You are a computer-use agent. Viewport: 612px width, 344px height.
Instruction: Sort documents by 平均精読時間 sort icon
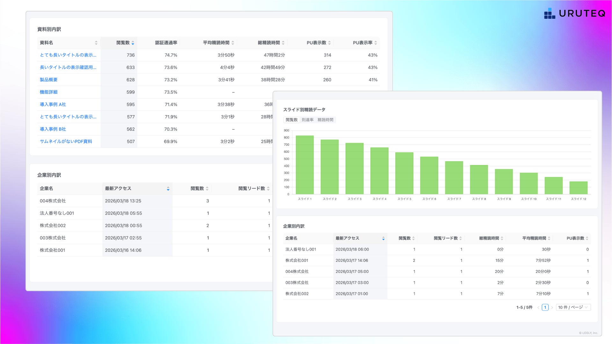tap(233, 43)
